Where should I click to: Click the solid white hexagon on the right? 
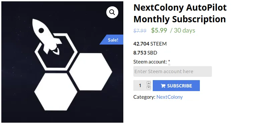coord(91,72)
